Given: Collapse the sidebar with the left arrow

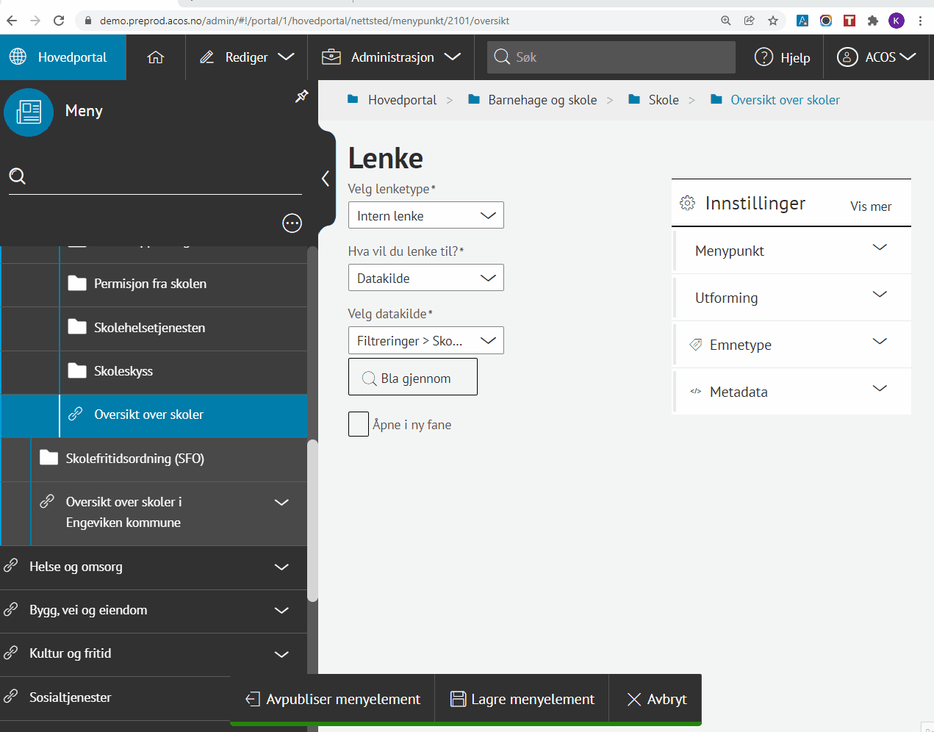Looking at the screenshot, I should tap(326, 179).
